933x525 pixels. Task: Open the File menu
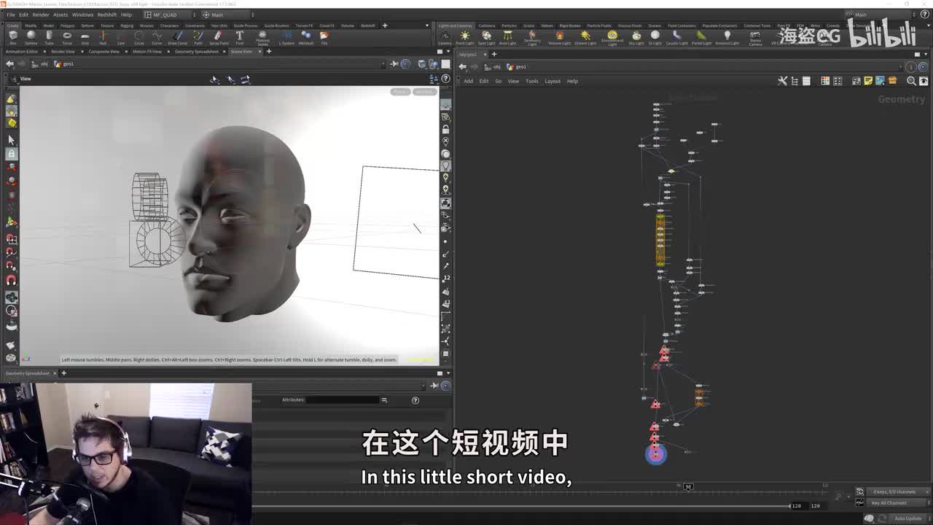(x=11, y=15)
